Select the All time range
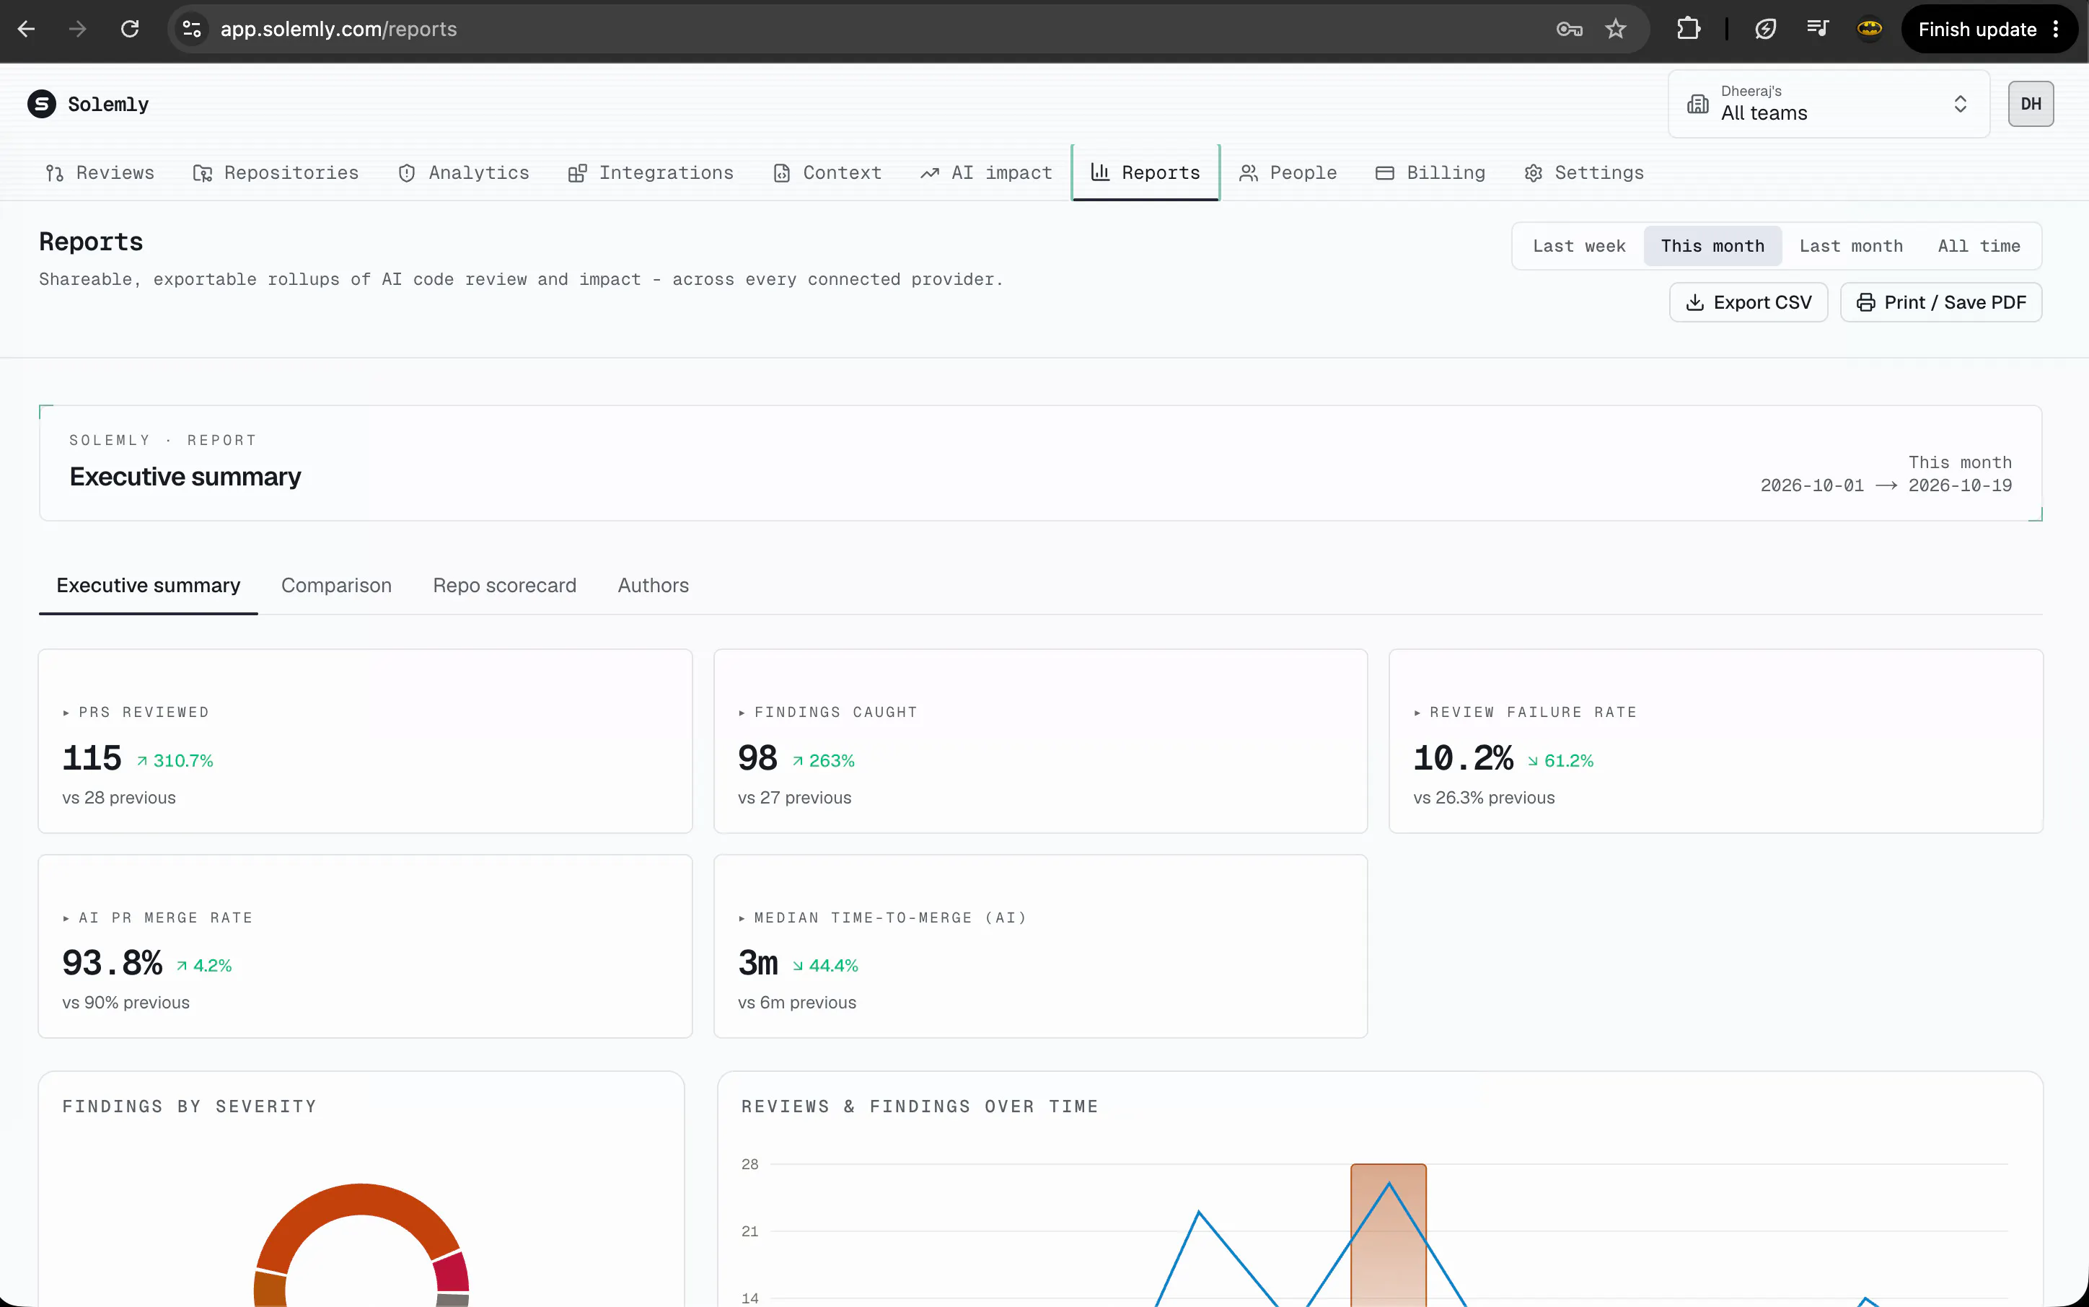2089x1307 pixels. (1979, 247)
